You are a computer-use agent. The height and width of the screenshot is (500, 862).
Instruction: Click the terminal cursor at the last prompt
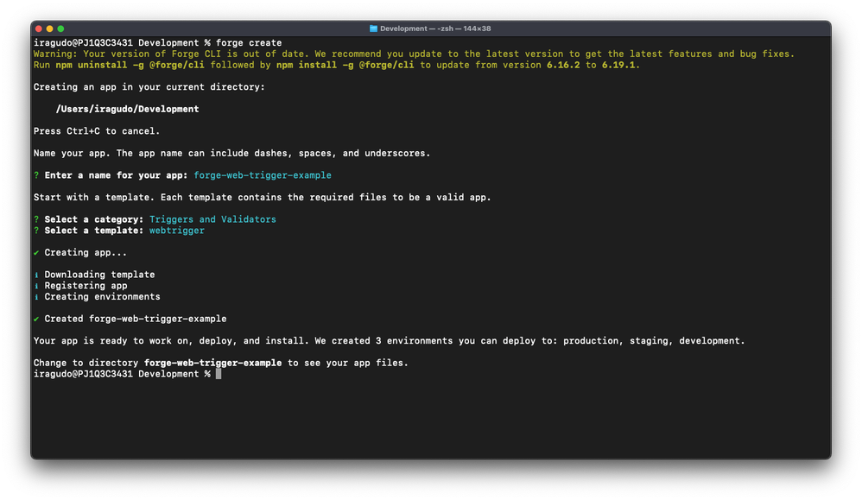(219, 374)
